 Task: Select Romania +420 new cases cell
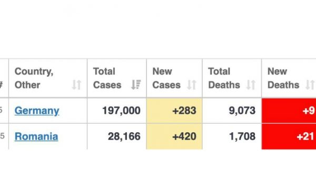[x=174, y=136]
